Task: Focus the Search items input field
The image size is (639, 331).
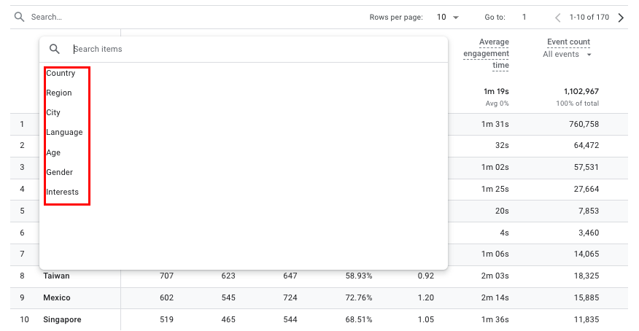Action: click(255, 49)
